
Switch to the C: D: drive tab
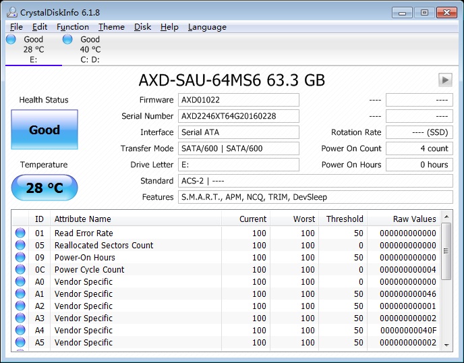[90, 49]
